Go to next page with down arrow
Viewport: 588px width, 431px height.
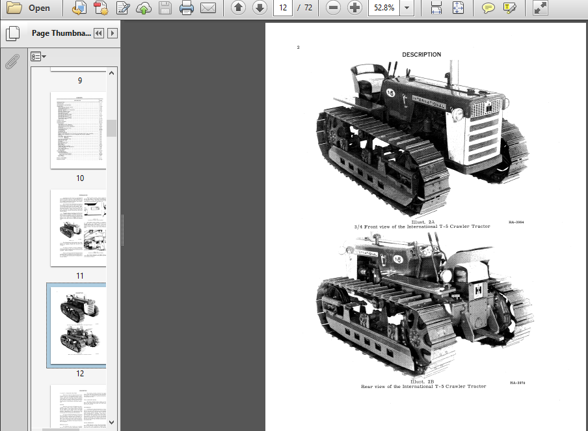(x=260, y=8)
